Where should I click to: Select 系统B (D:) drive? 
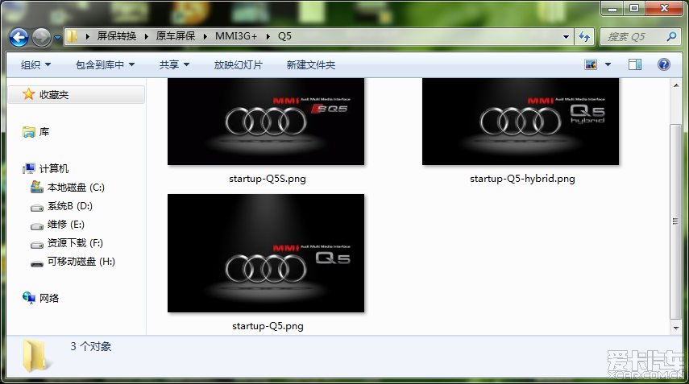[x=70, y=206]
